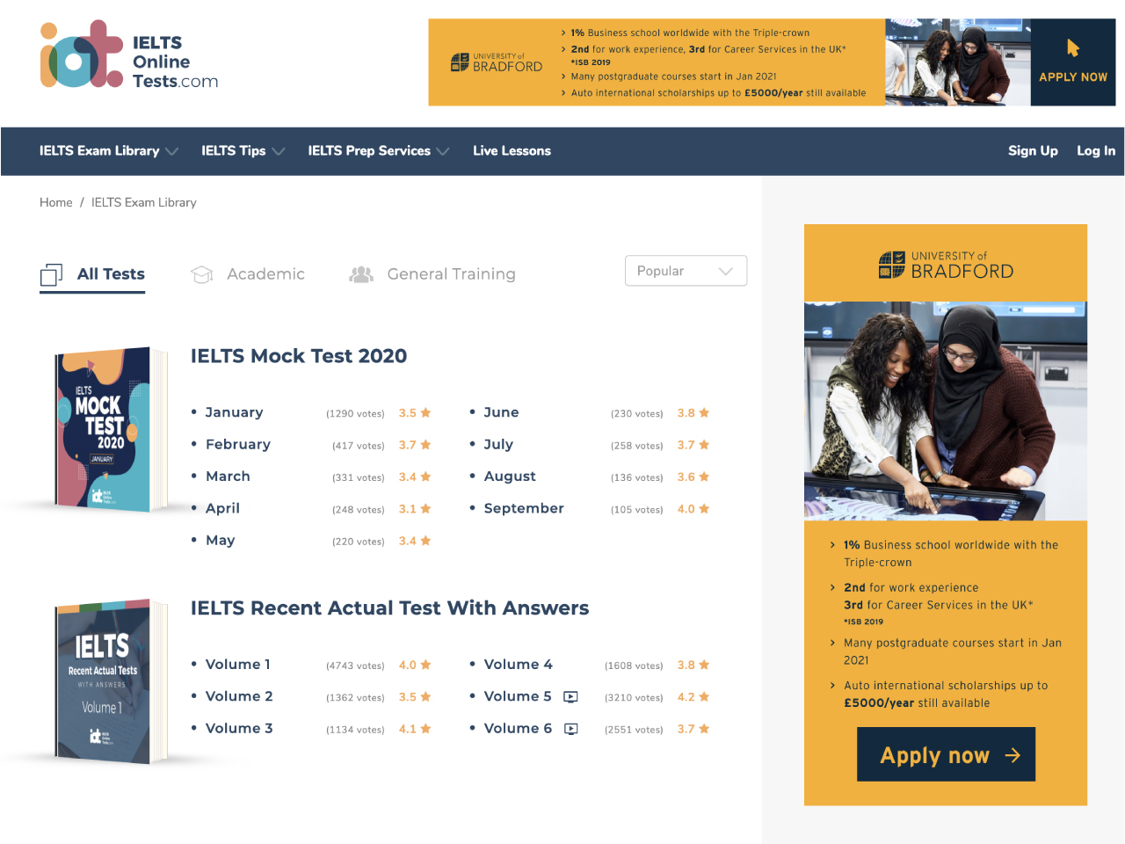Click the "(1290 votes)" text for January
The image size is (1125, 844).
355,413
